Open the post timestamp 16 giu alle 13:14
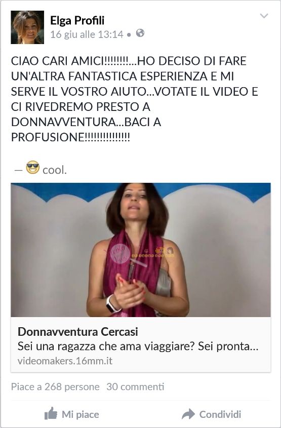This screenshot has width=281, height=428. tap(87, 34)
